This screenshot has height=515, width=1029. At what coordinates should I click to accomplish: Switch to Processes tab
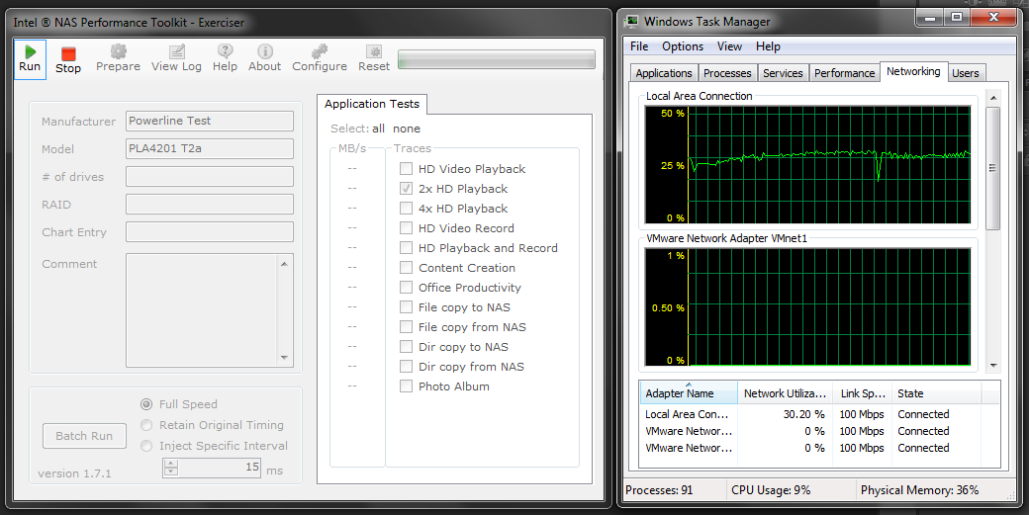[x=727, y=73]
